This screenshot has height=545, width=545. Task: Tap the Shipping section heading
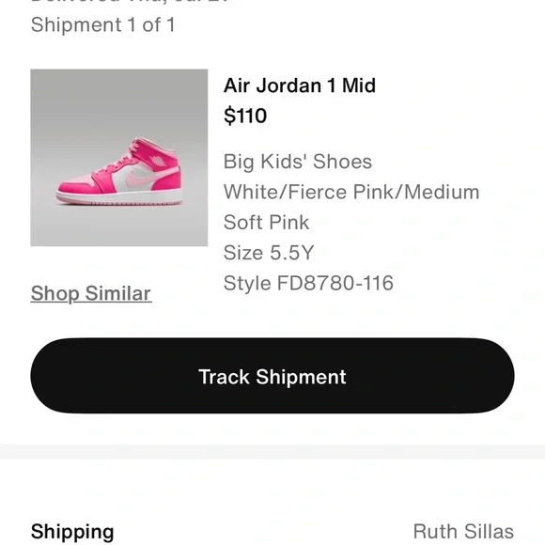pyautogui.click(x=72, y=532)
